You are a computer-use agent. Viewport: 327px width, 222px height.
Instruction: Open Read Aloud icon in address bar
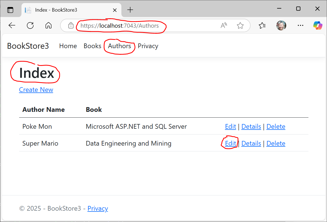(x=224, y=25)
